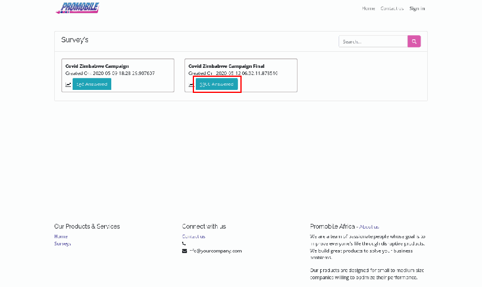Viewport: 482px width, 287px height.
Task: Click the info@yourcompany.com email address
Action: pos(215,251)
